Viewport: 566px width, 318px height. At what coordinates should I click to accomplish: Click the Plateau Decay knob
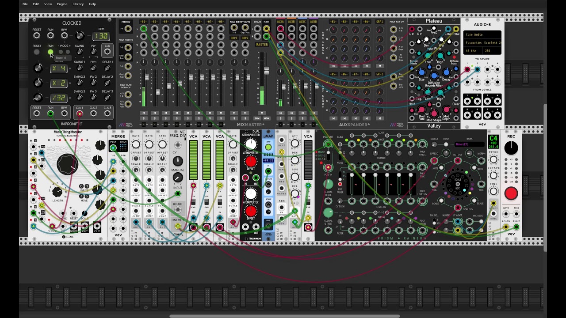447,72
